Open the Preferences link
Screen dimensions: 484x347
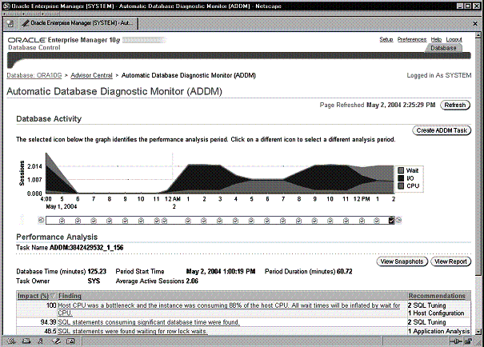[x=412, y=39]
